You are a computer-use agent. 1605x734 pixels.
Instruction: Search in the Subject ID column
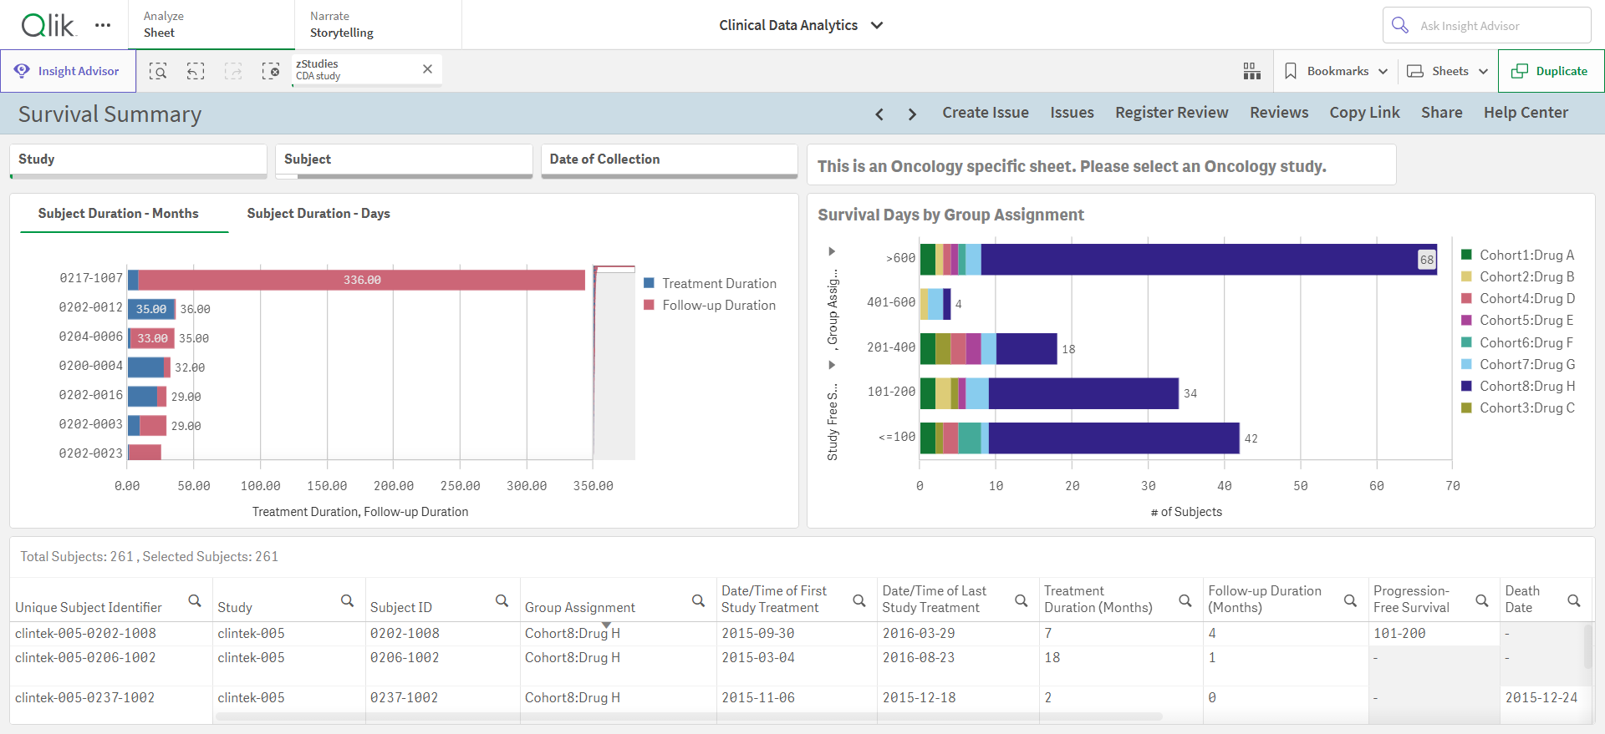[x=502, y=601]
